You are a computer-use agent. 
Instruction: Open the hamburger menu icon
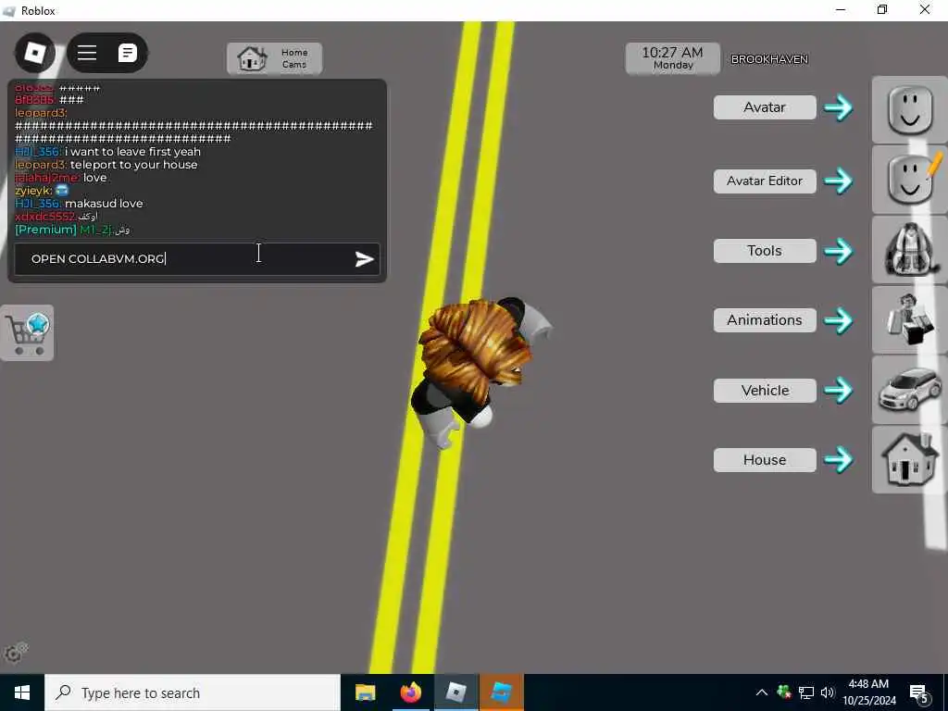[x=87, y=53]
